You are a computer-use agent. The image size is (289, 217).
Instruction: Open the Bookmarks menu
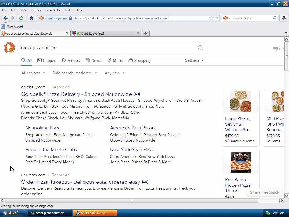click(53, 10)
